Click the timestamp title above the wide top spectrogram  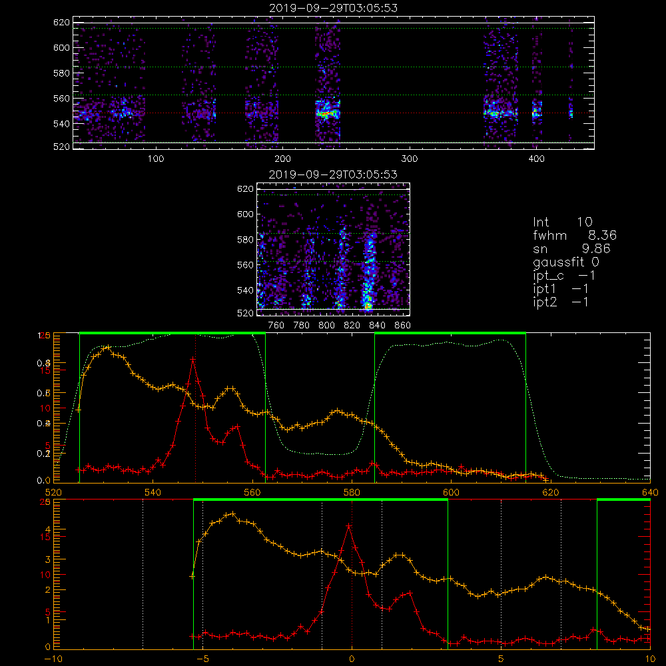coord(334,8)
